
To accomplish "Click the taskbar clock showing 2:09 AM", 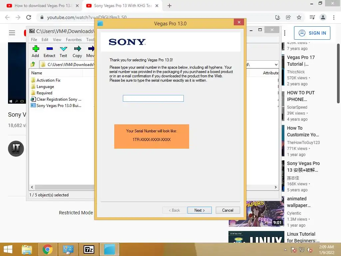I will coord(326,250).
